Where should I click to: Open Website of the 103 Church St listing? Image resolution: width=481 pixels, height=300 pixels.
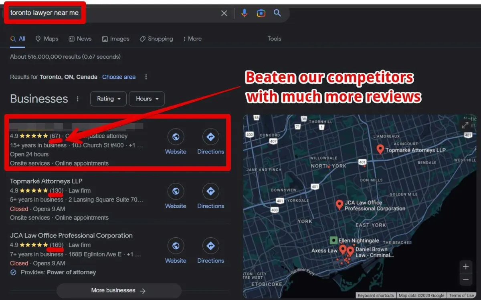tap(176, 142)
